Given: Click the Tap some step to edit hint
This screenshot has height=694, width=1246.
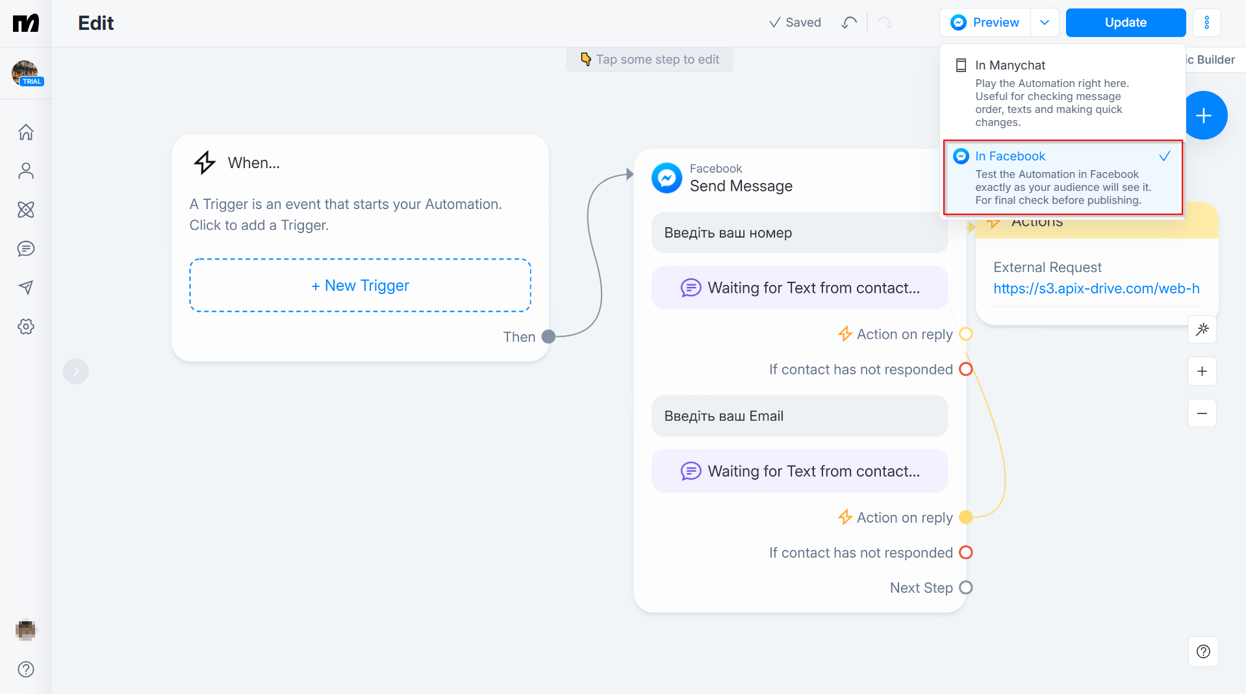Looking at the screenshot, I should [x=650, y=59].
